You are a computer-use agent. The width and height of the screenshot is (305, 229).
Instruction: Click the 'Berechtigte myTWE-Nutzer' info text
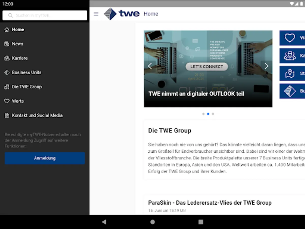click(x=43, y=140)
